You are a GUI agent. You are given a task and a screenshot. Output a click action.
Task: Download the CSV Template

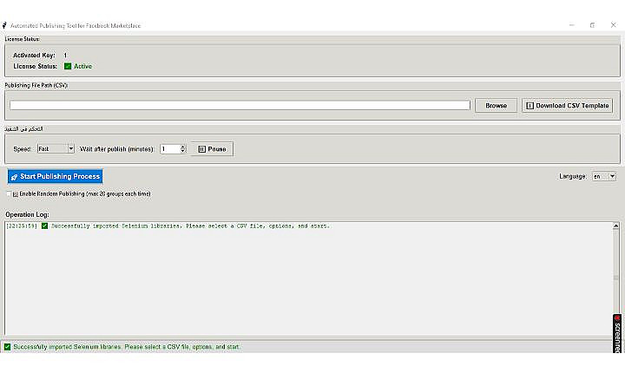[x=567, y=105]
